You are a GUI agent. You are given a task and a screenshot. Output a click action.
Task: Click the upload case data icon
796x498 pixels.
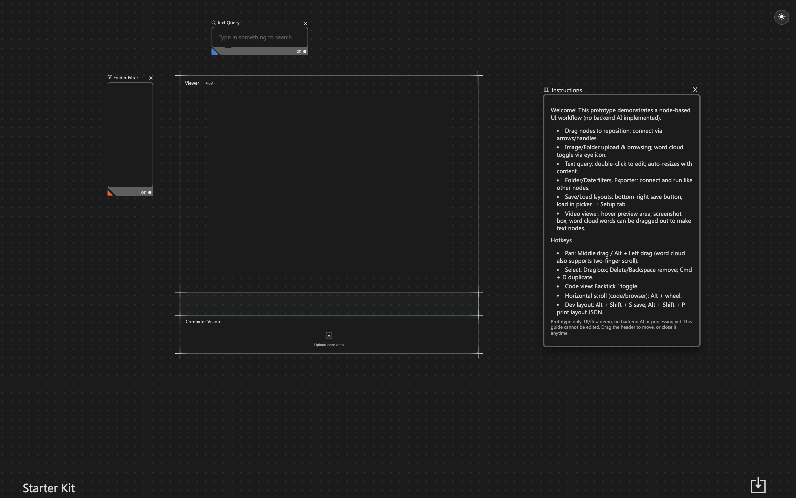(x=329, y=336)
